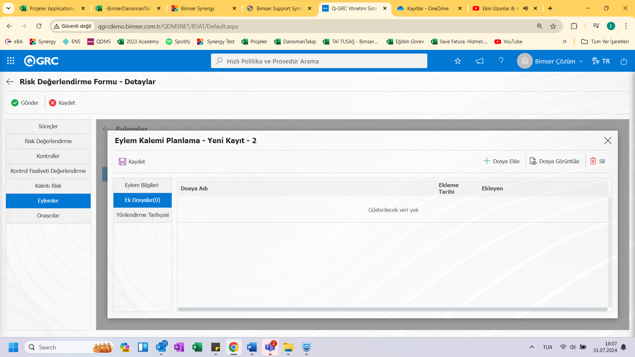This screenshot has width=635, height=357.
Task: Open Microsoft Teams from the taskbar
Action: pos(270,347)
